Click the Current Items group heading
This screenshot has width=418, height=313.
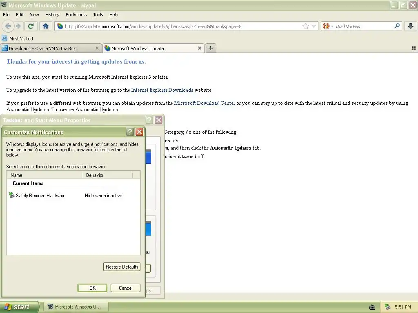click(x=28, y=183)
